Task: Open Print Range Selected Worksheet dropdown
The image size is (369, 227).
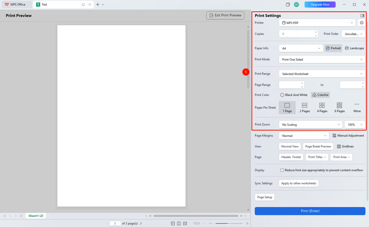Action: 322,74
